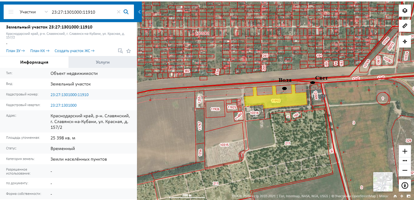
Task: Switch to the Услуги tab
Action: [x=103, y=62]
